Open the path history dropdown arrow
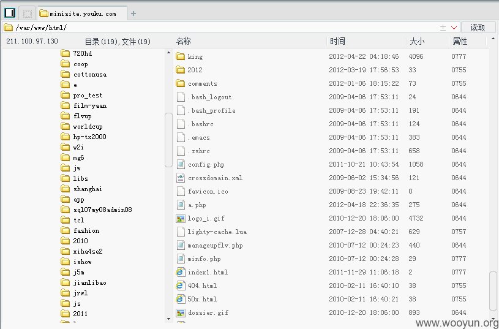499x329 pixels. coord(454,28)
